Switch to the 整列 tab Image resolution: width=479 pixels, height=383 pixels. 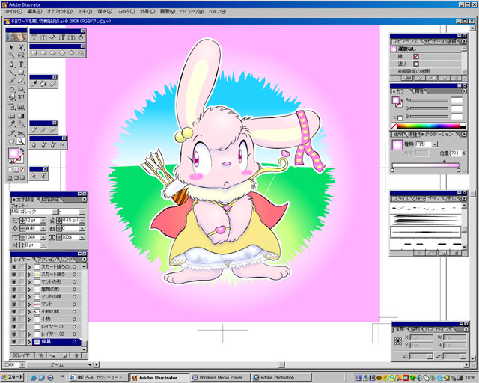pyautogui.click(x=415, y=329)
